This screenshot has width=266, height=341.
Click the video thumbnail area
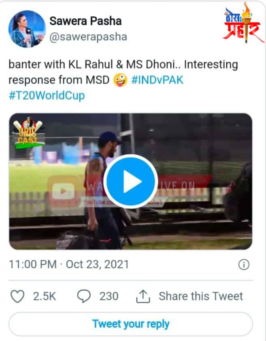pyautogui.click(x=194, y=227)
